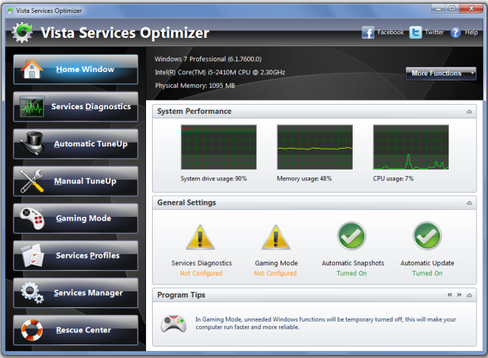Open the Manual TuneUp section label
This screenshot has height=358, width=488.
[85, 181]
